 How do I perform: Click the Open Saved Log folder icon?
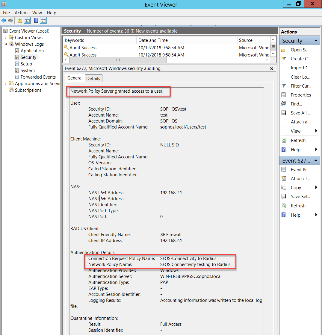283,50
